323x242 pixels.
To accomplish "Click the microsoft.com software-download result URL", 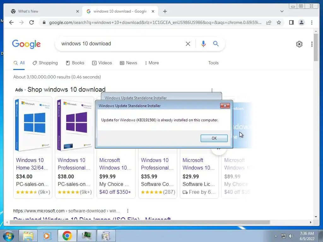I will [66, 211].
